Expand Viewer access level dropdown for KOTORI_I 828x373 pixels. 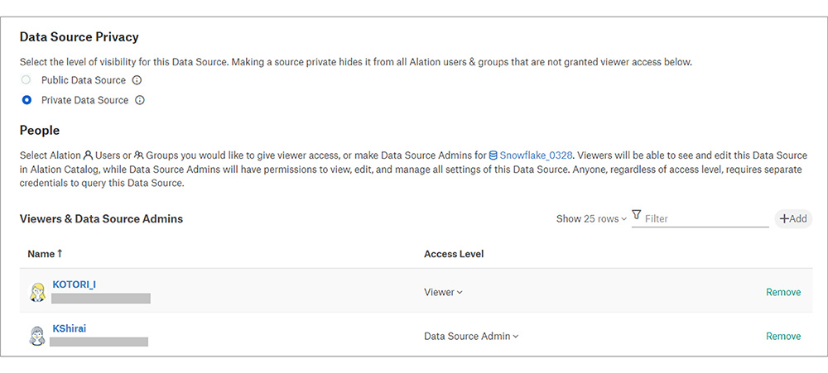pyautogui.click(x=443, y=292)
